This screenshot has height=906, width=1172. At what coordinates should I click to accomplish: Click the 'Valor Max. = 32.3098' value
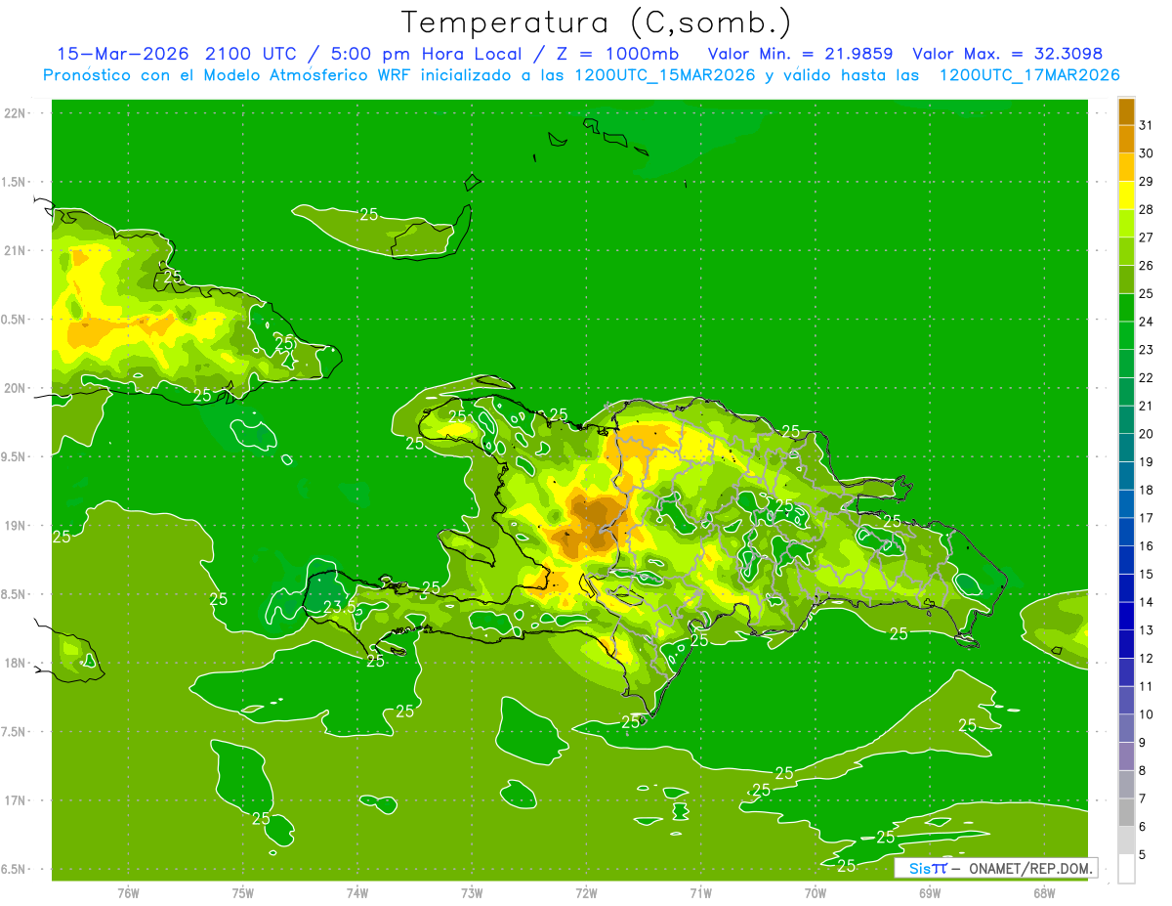pyautogui.click(x=1007, y=54)
